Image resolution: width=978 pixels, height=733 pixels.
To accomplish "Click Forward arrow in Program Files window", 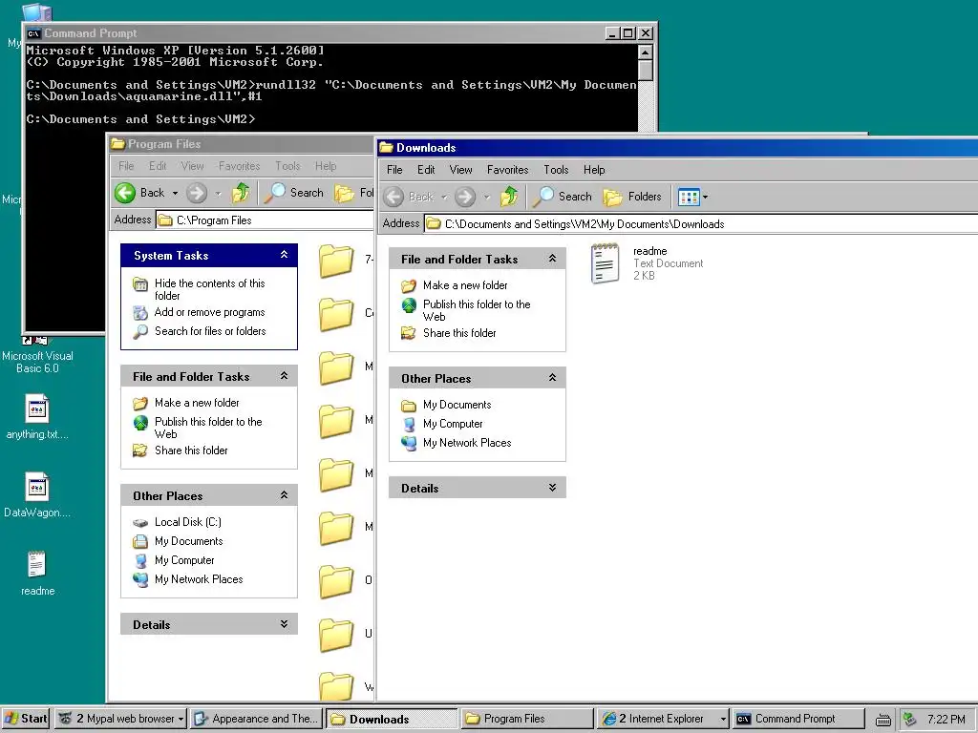I will (x=197, y=193).
